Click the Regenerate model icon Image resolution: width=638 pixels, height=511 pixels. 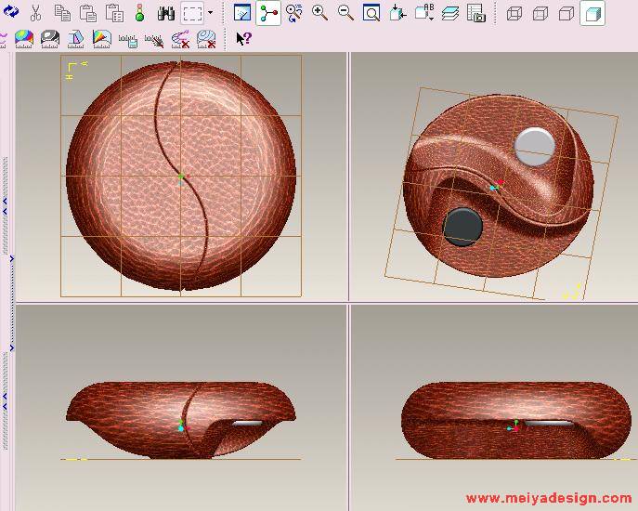[x=11, y=13]
